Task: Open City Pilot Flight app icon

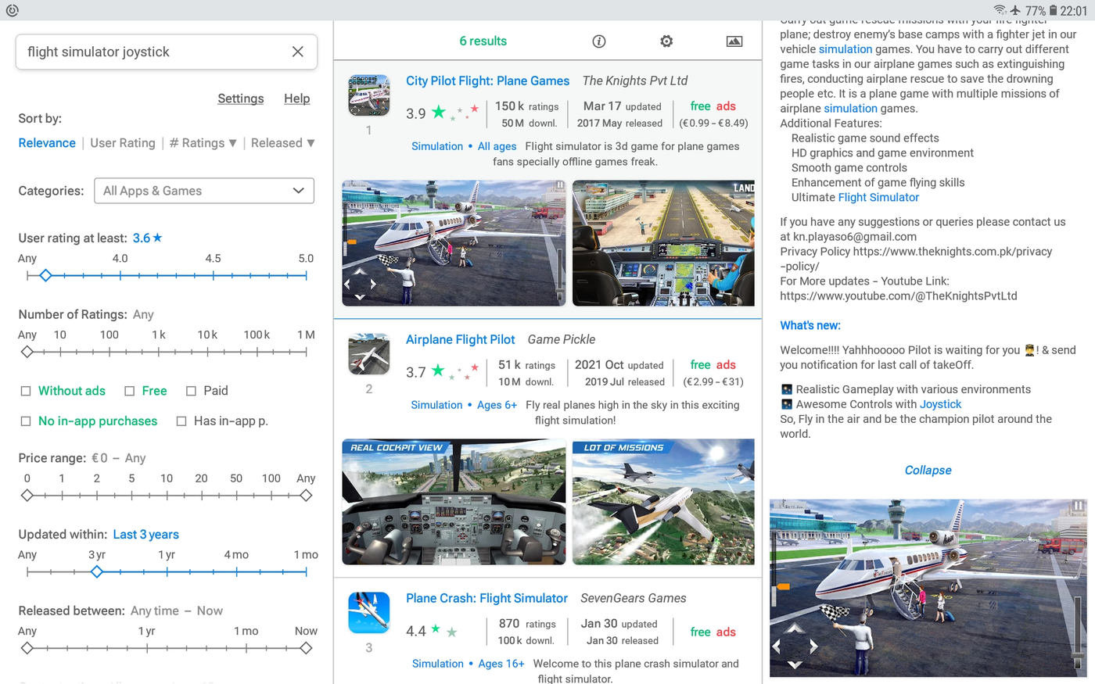Action: (369, 95)
